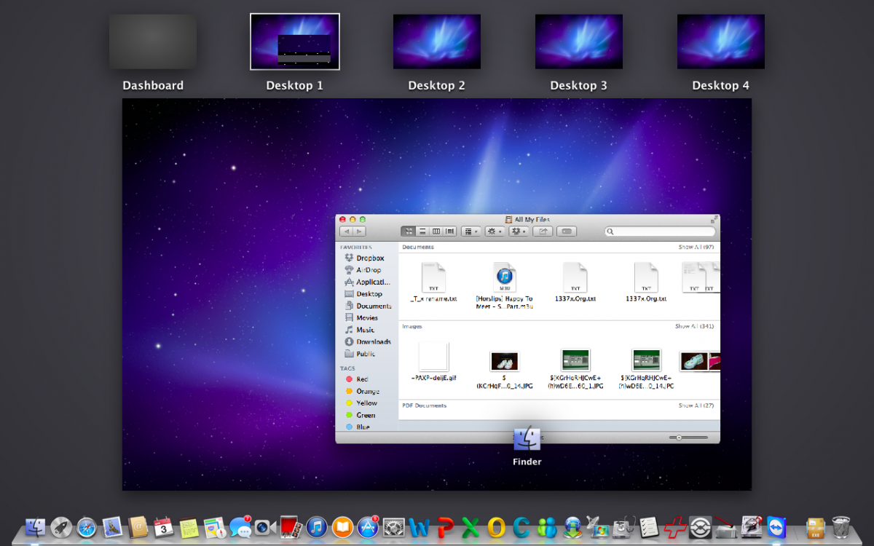Click the AirDrop sidebar item

pyautogui.click(x=368, y=270)
